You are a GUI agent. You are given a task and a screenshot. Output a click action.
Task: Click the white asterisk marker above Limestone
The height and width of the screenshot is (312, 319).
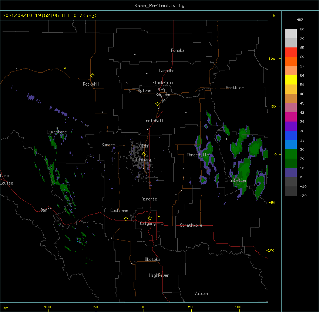[x=57, y=128]
